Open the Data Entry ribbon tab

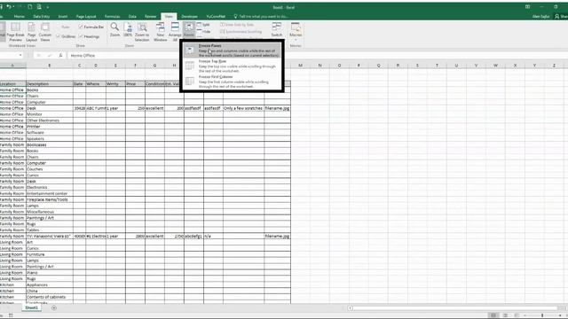(42, 16)
